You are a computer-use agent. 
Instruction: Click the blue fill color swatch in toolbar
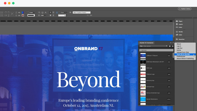pos(23,13)
